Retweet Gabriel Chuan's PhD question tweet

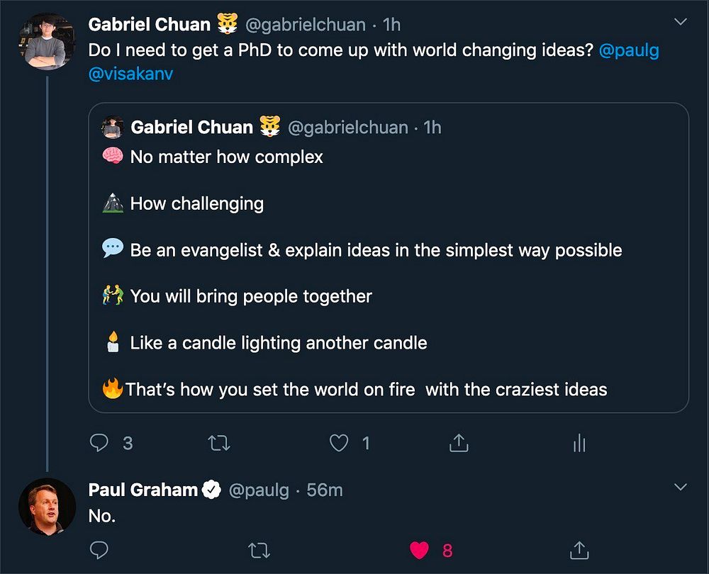click(x=218, y=444)
